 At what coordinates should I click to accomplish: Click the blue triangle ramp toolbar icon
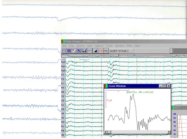coord(95,51)
